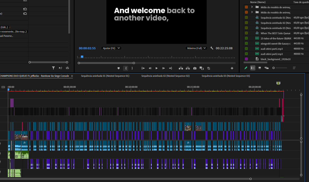Viewport: 309px width, 182px height.
Task: Click the Extract button
Action: pos(188,68)
